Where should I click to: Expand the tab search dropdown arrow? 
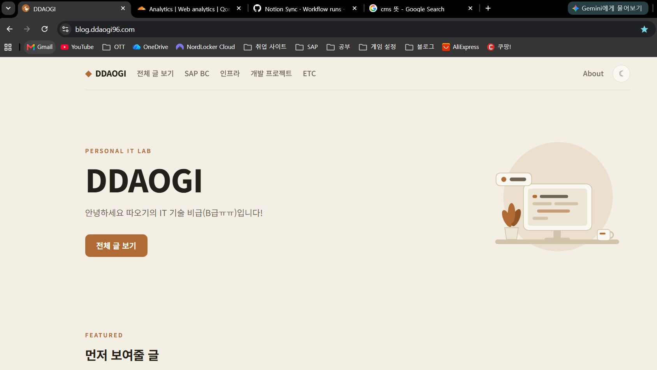(x=8, y=8)
